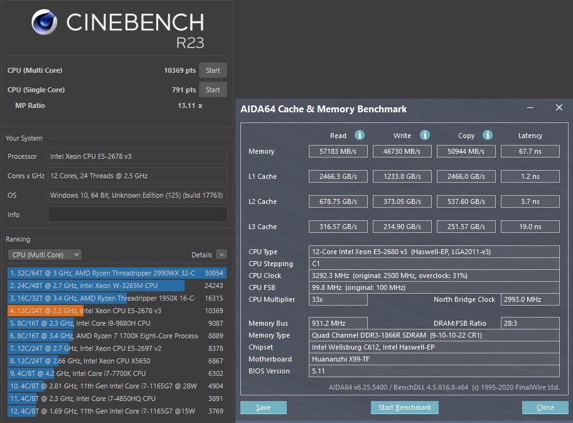Click L1 Cache latency 1.2 ns

tap(530, 176)
